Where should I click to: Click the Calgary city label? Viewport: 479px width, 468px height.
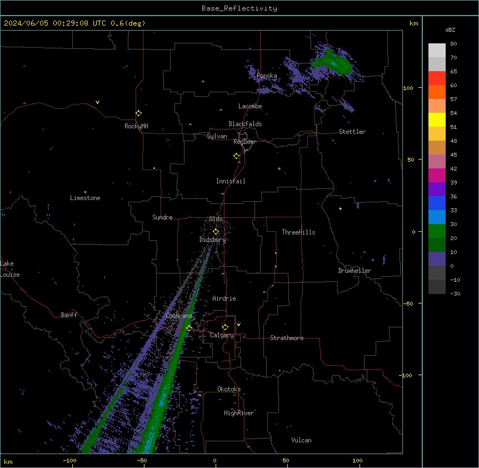[222, 335]
